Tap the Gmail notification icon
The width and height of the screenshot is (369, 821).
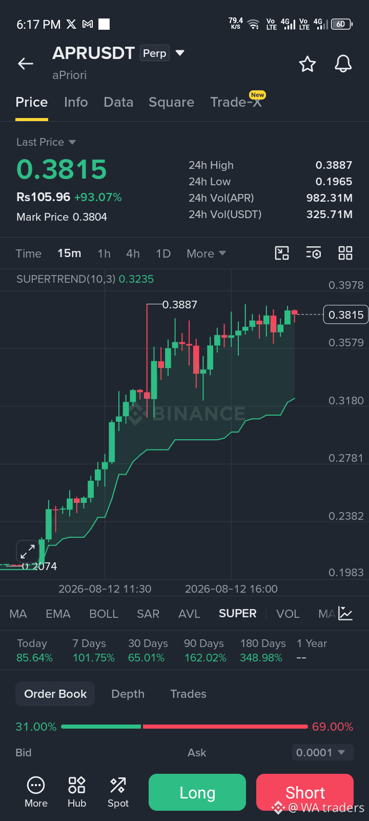88,24
